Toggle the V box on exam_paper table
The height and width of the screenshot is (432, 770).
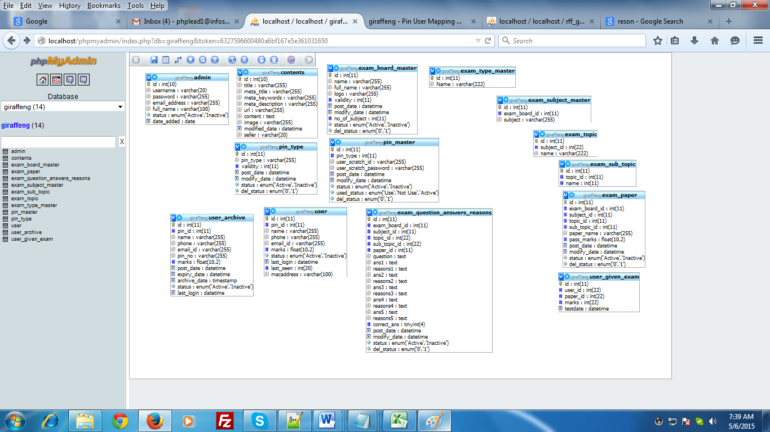pos(565,195)
